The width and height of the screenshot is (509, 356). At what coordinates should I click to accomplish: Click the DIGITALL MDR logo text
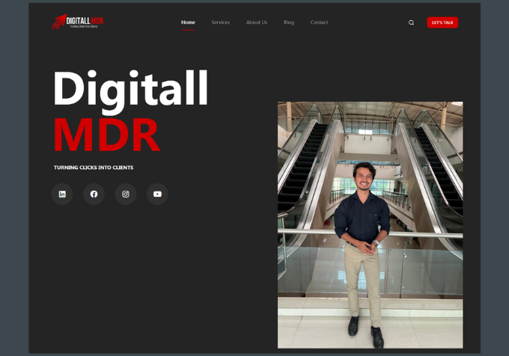(x=85, y=20)
